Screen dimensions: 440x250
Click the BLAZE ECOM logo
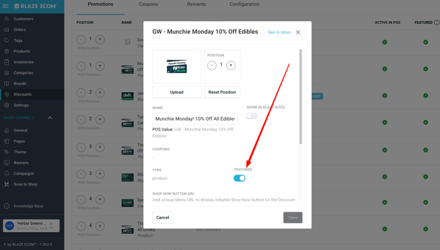[x=35, y=6]
